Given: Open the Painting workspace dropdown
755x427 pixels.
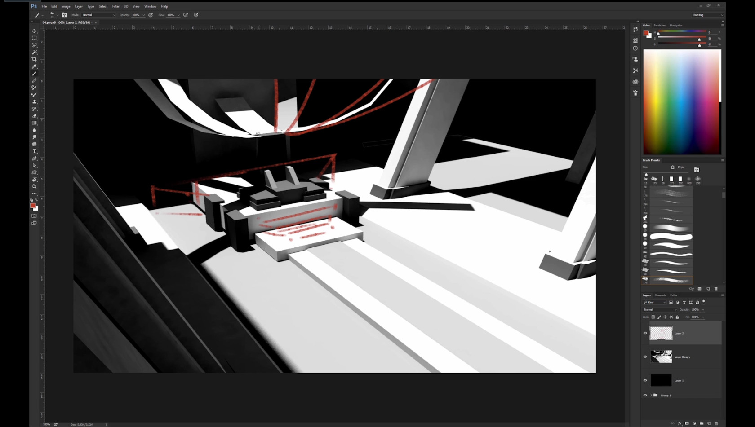Looking at the screenshot, I should (x=708, y=15).
